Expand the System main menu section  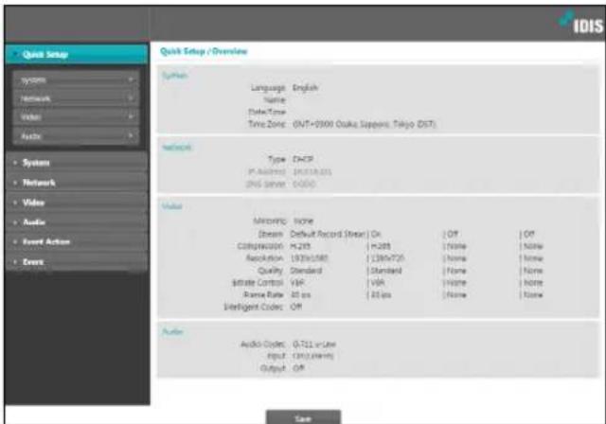(x=76, y=163)
